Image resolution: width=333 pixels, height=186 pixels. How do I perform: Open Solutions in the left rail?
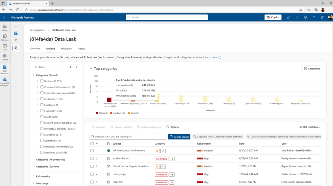[5, 38]
